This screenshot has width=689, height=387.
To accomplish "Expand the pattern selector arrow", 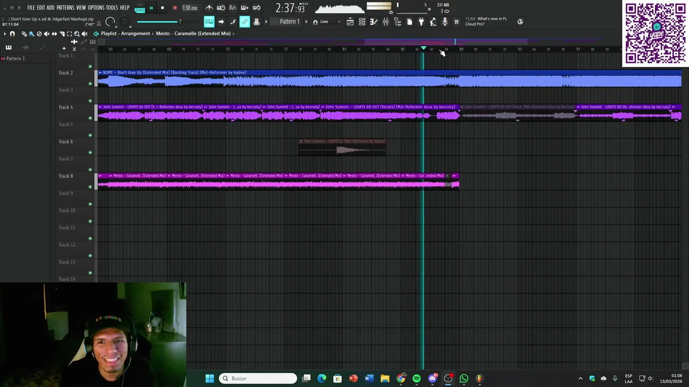I will pos(266,21).
